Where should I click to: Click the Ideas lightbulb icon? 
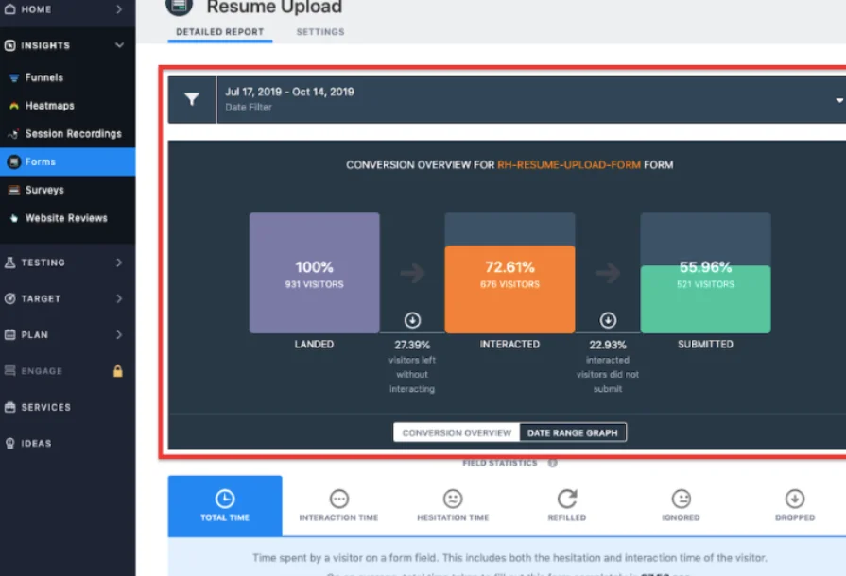tap(9, 443)
